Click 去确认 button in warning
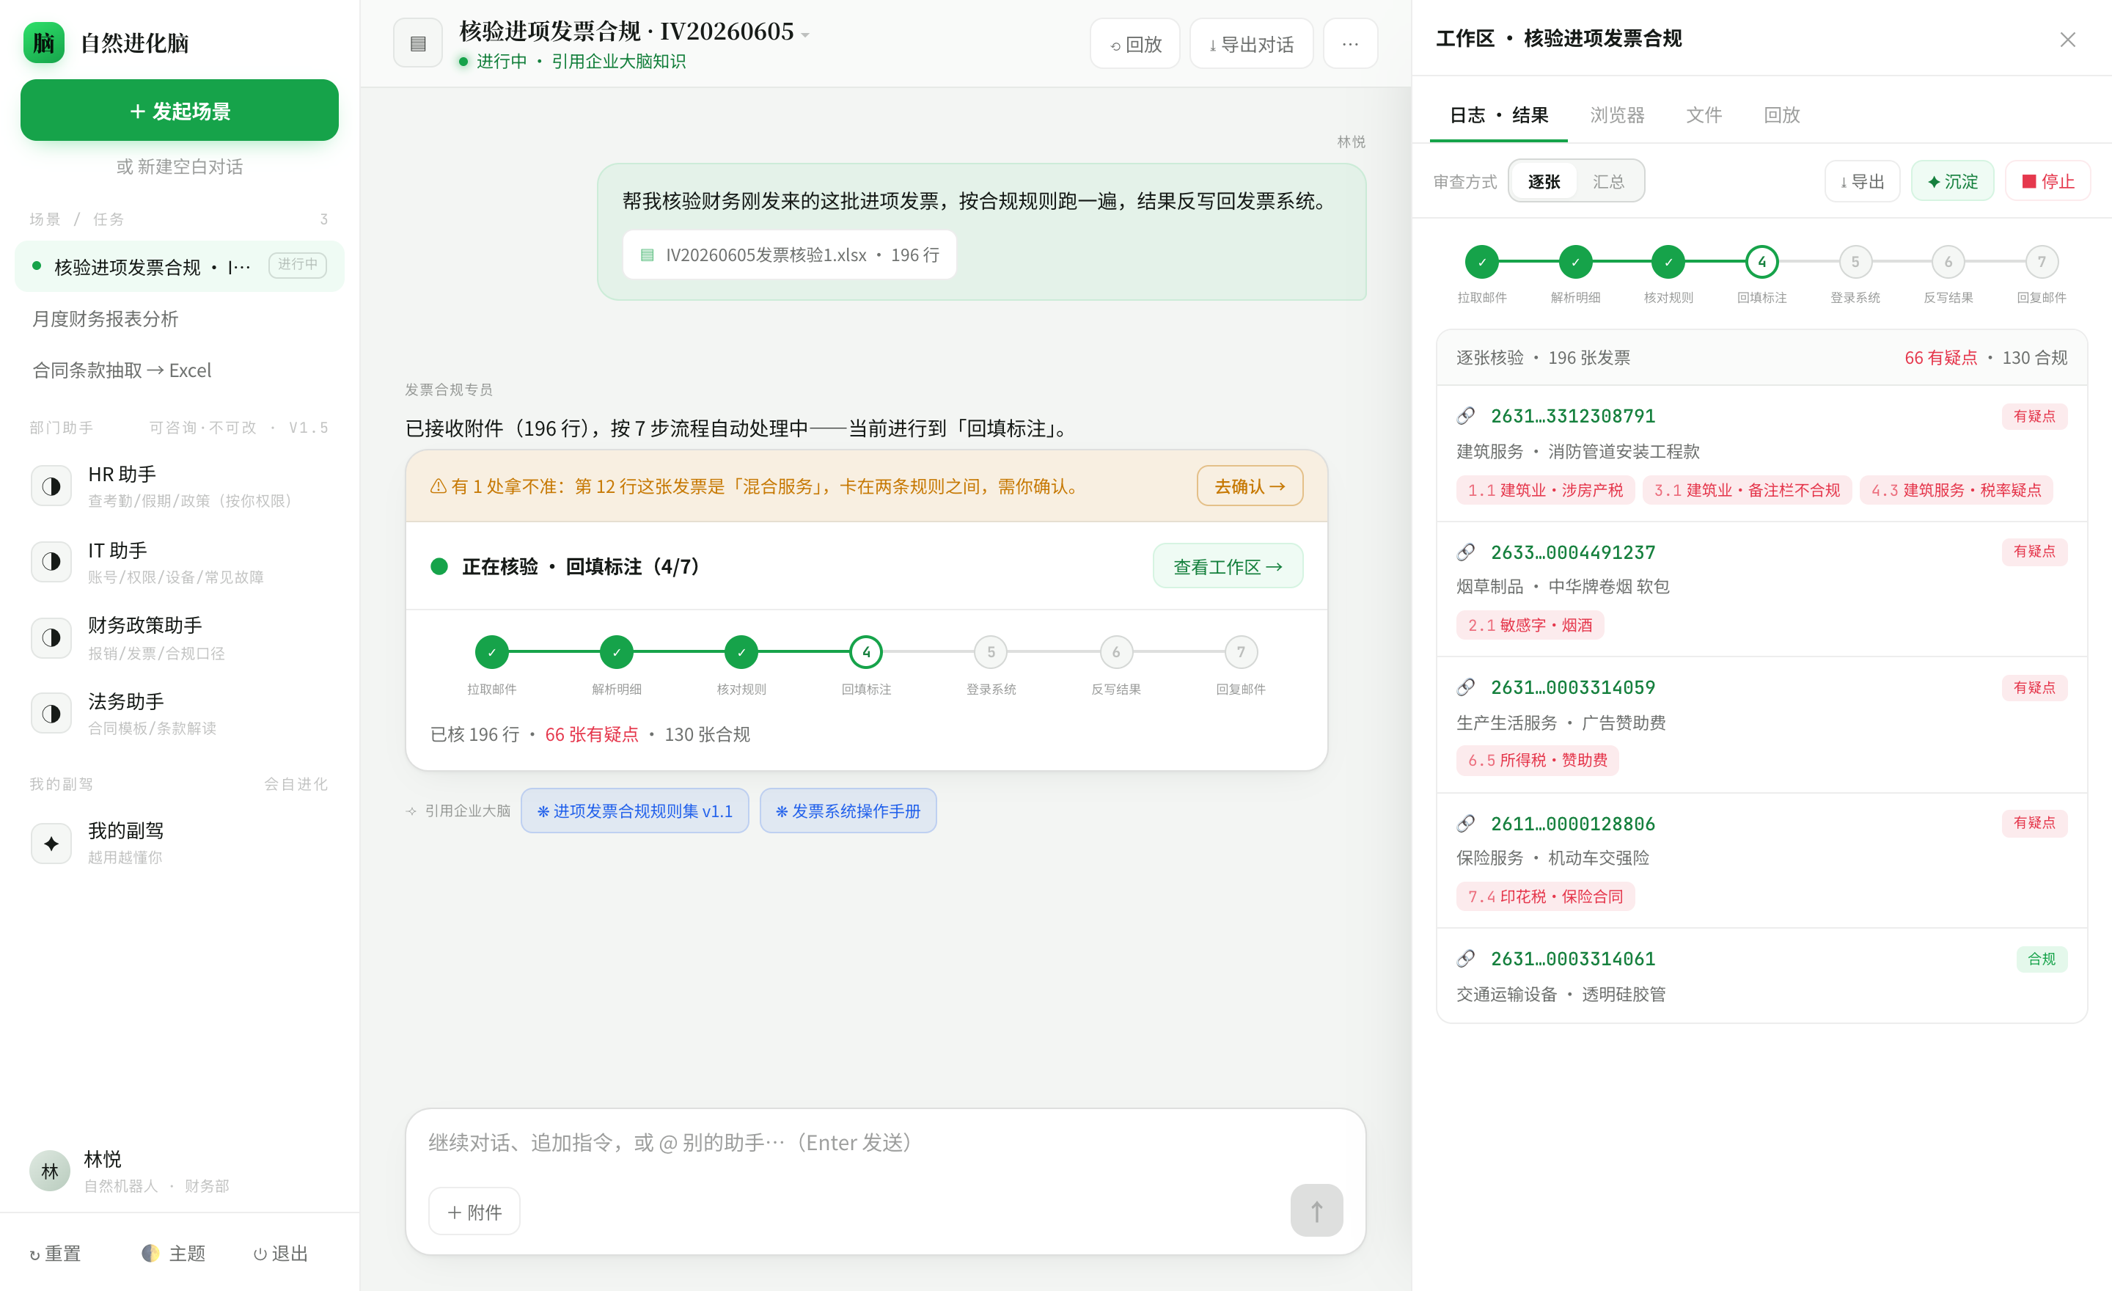 click(1250, 486)
